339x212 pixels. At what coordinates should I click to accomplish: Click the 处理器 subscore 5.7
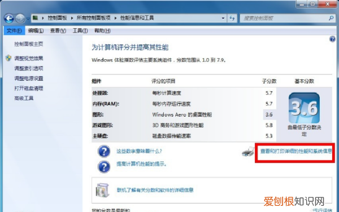point(269,93)
